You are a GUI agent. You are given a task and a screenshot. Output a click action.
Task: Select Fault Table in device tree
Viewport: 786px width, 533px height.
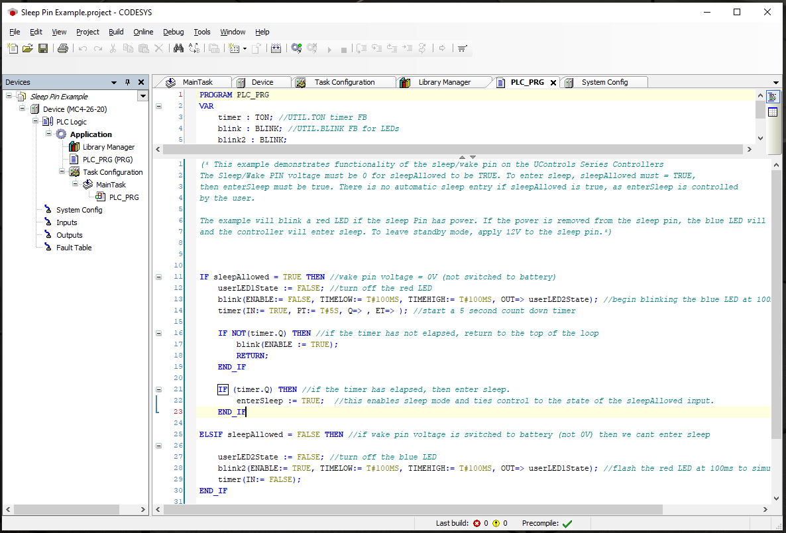74,248
